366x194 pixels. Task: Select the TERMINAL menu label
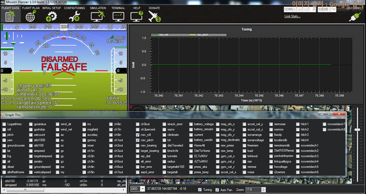tap(118, 8)
